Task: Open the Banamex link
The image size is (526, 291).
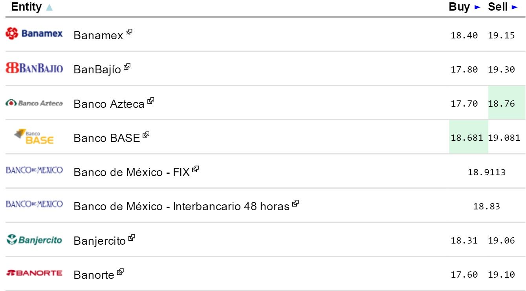Action: pyautogui.click(x=98, y=35)
